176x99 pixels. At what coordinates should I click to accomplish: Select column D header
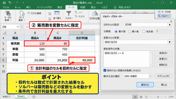click(x=82, y=33)
